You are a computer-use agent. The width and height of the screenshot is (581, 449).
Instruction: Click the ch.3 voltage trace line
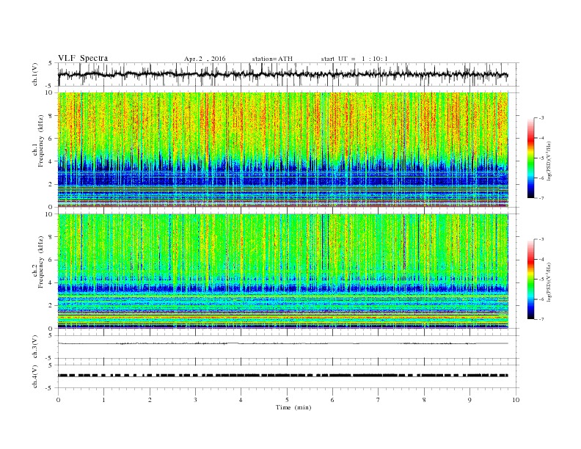point(282,343)
